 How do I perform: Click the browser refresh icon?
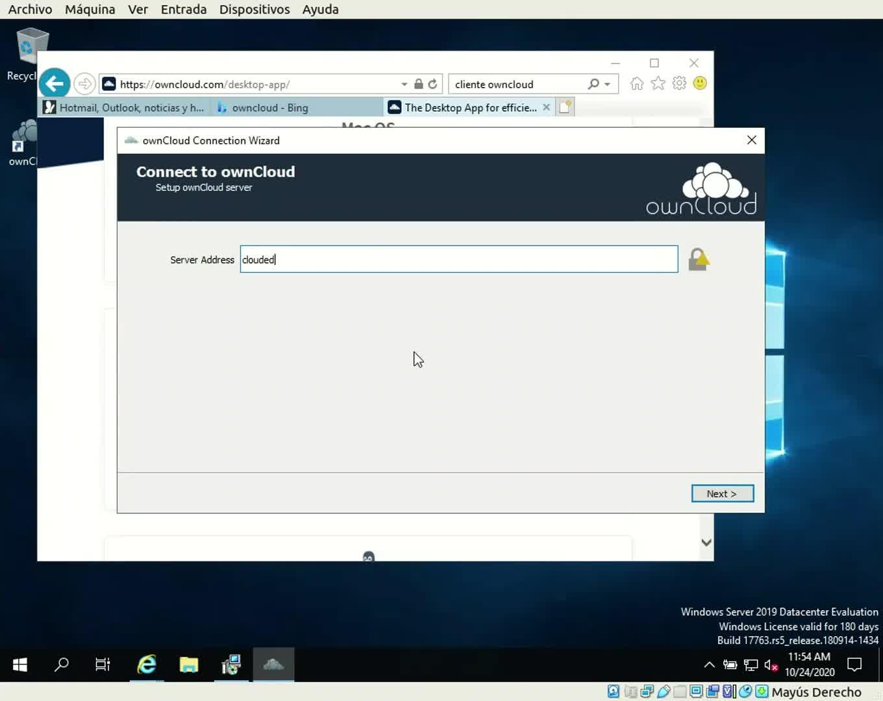pos(432,84)
